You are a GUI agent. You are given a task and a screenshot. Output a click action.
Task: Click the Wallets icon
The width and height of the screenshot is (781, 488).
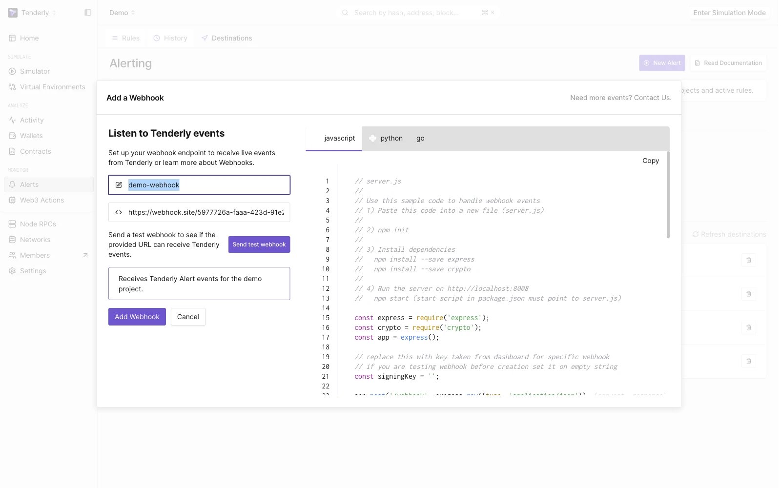(12, 136)
